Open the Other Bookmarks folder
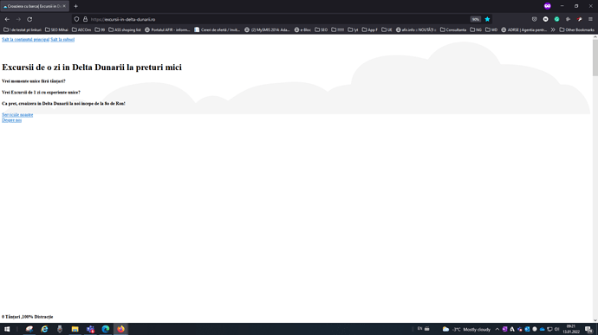The height and width of the screenshot is (335, 598). coord(576,29)
